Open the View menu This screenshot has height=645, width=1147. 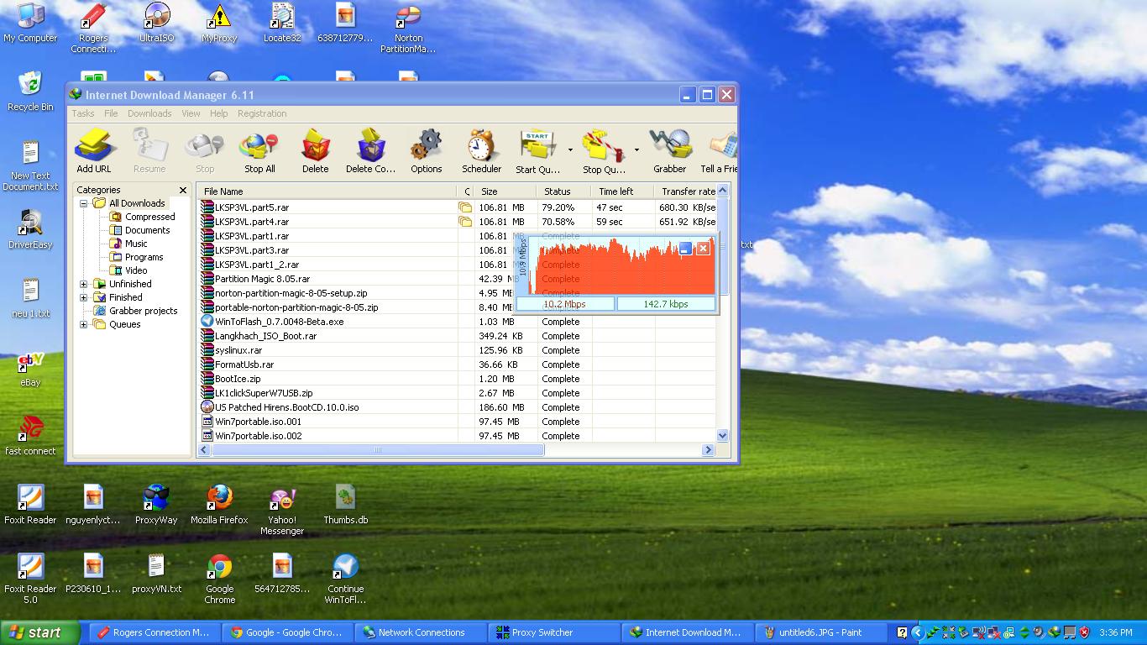click(x=191, y=113)
